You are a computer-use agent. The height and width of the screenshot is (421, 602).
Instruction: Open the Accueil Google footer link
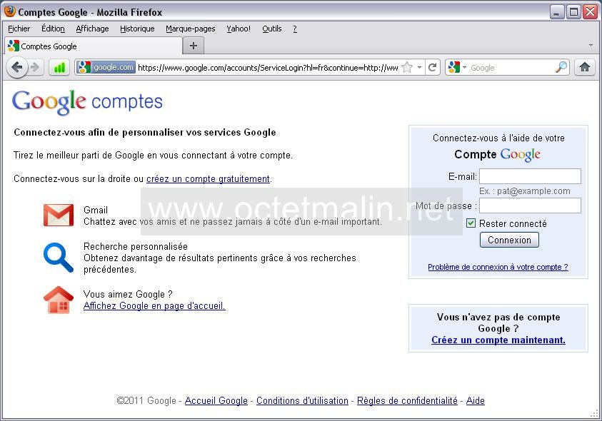(x=216, y=400)
